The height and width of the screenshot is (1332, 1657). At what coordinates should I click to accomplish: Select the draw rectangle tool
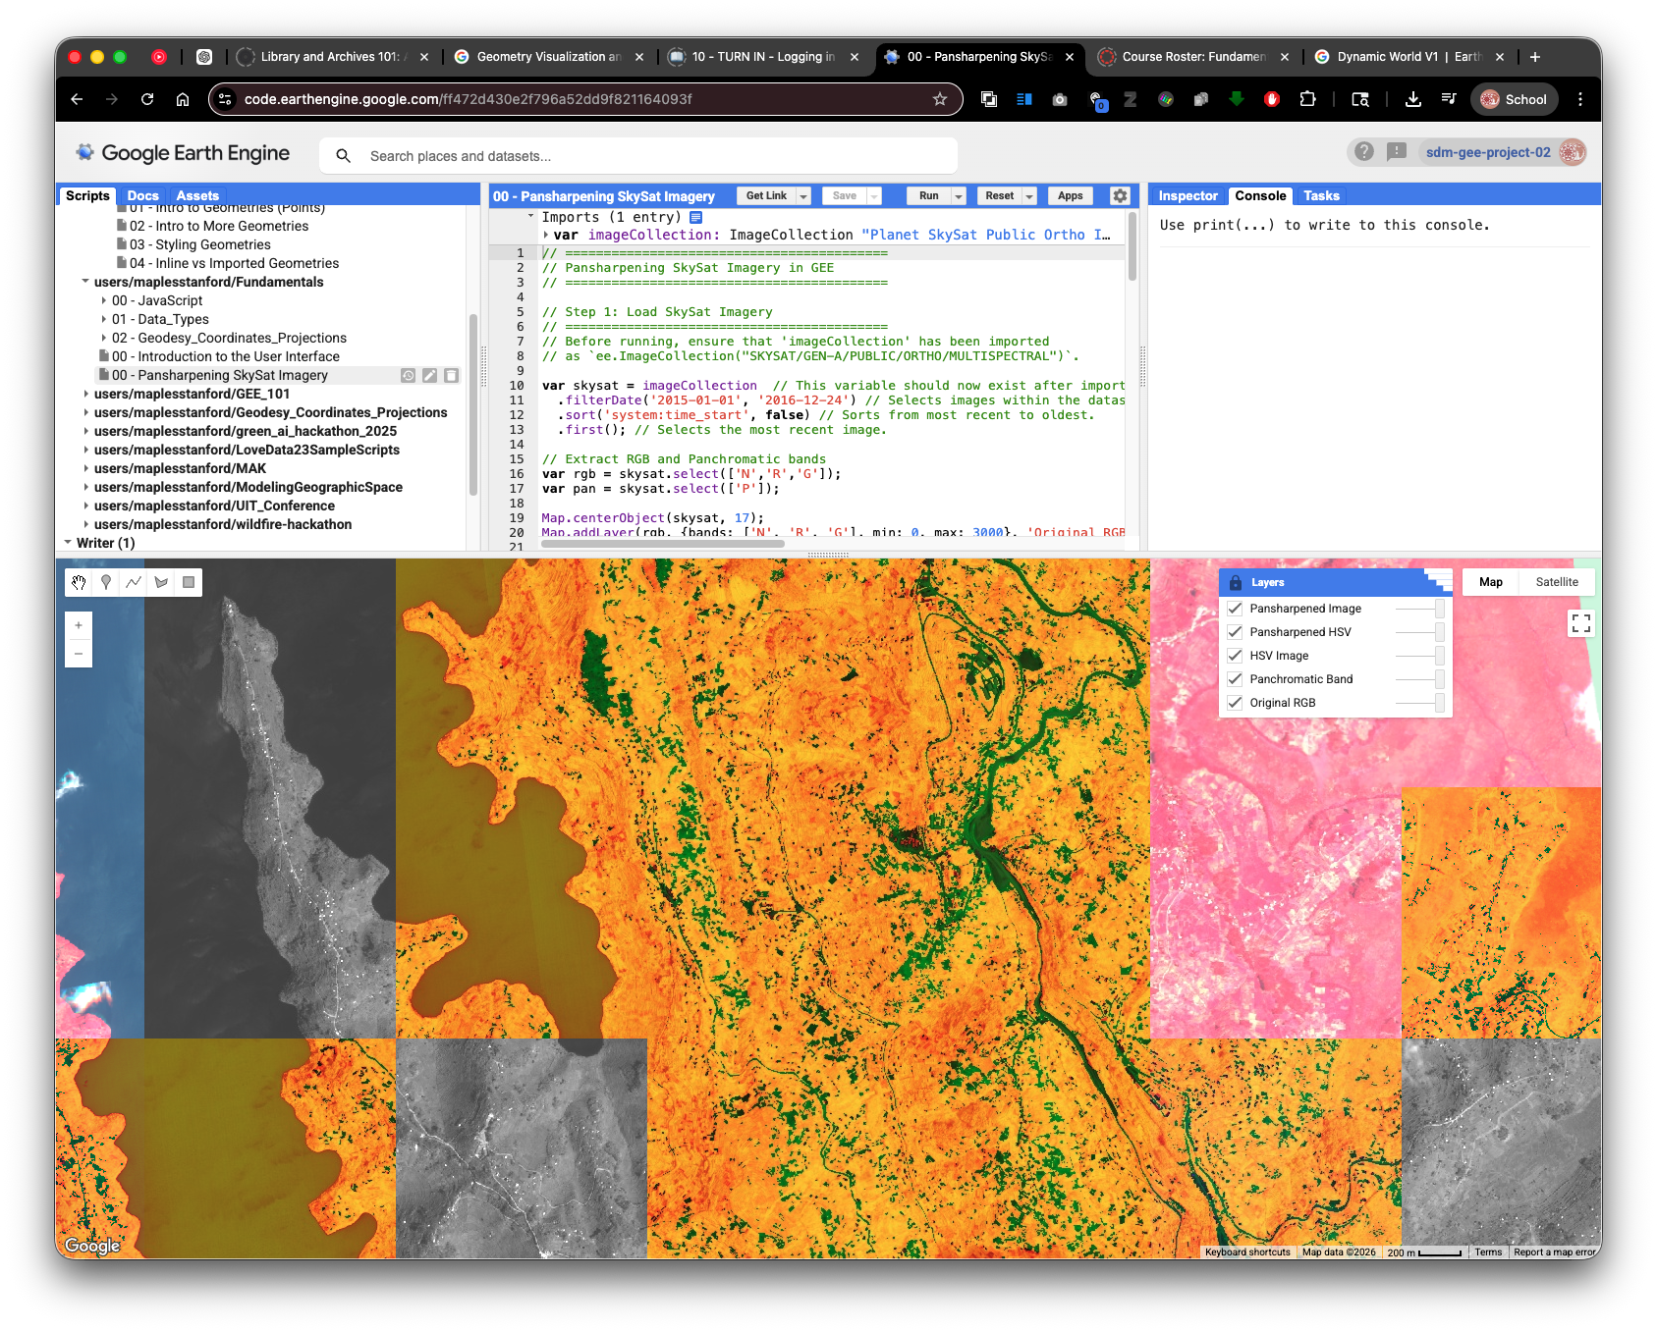click(x=189, y=582)
